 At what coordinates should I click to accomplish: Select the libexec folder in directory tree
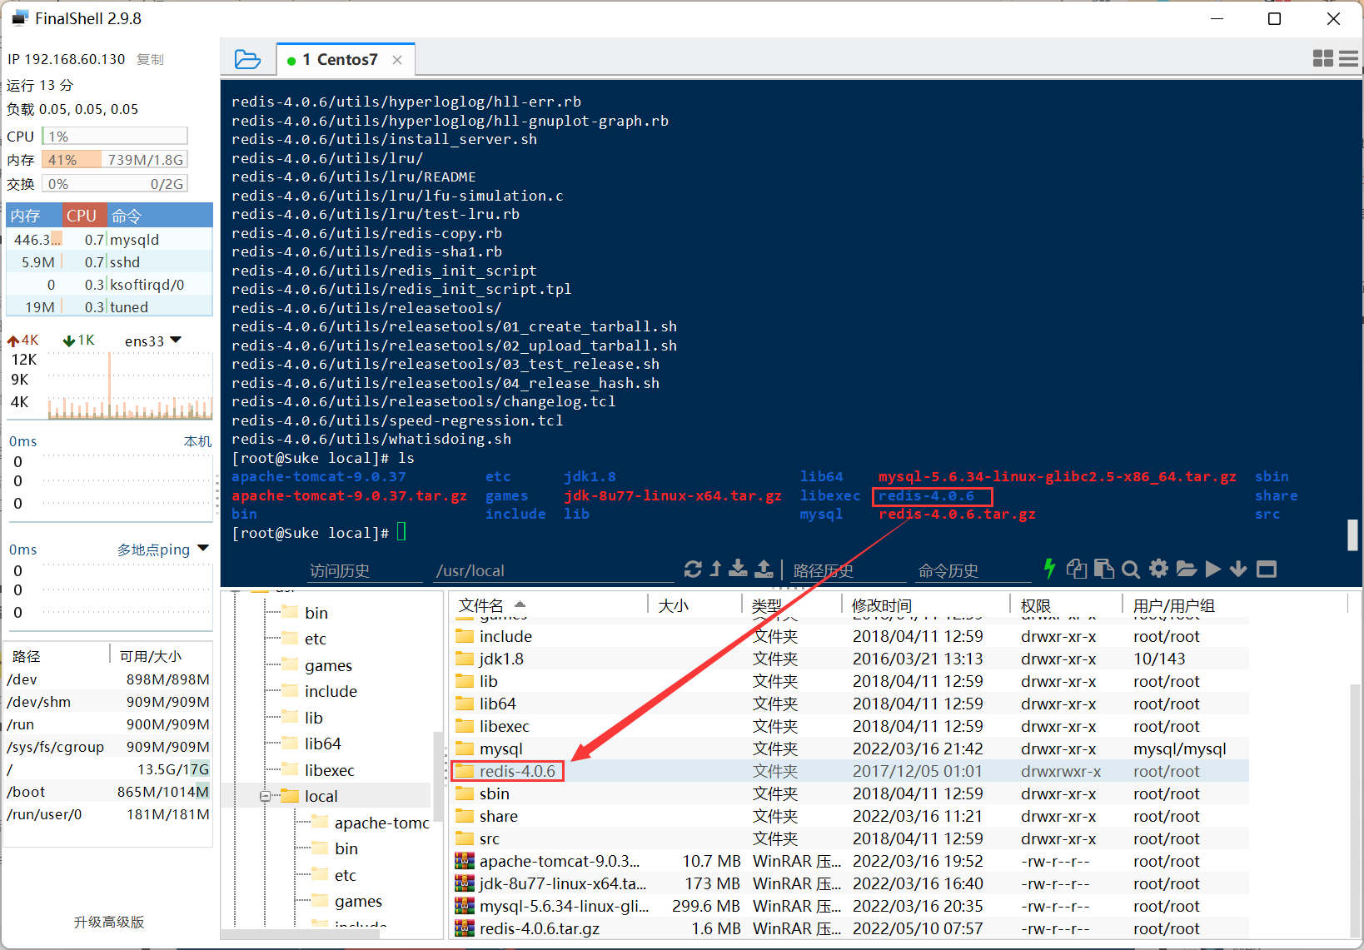tap(329, 770)
